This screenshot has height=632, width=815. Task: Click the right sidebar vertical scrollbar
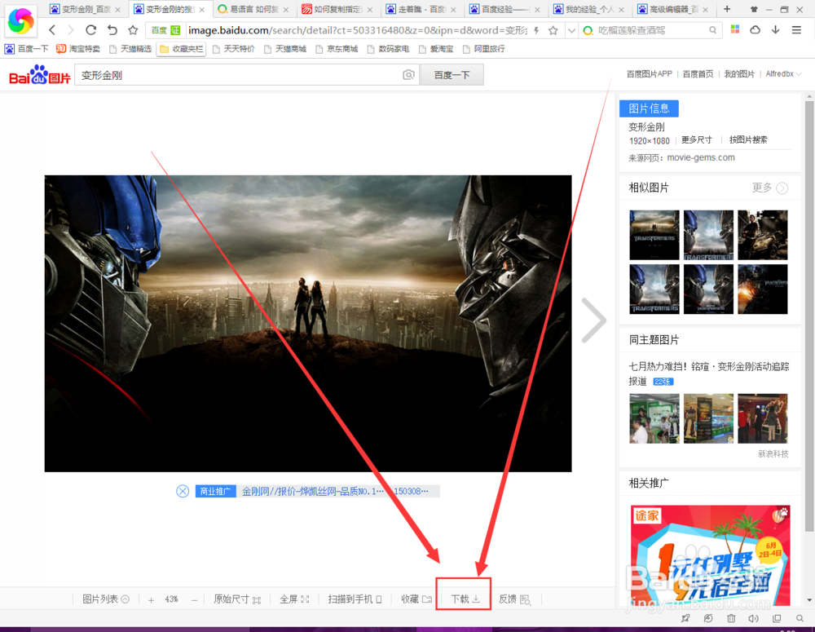click(809, 316)
